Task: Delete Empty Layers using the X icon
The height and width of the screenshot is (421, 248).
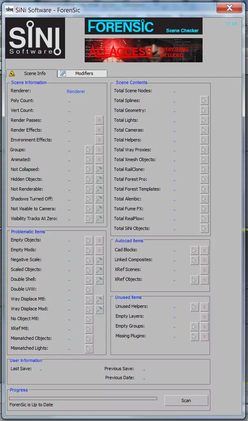Action: [x=204, y=317]
